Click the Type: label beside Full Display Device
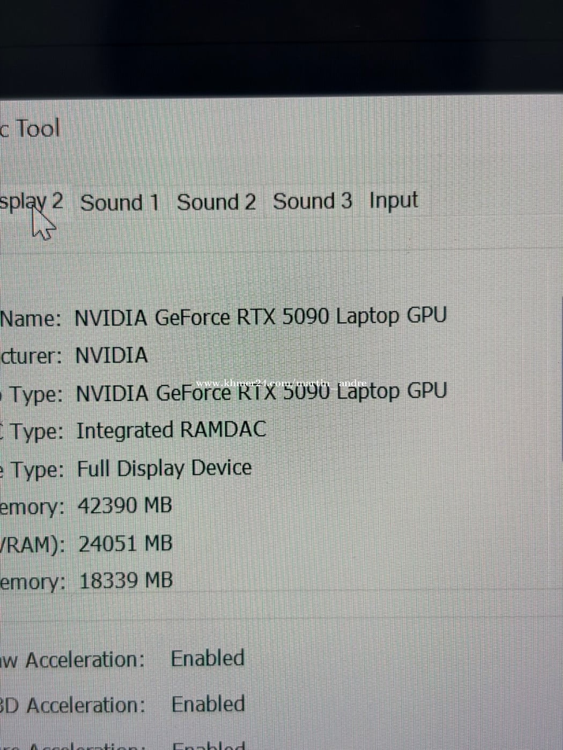Screen dimensions: 563x750 click(35, 470)
